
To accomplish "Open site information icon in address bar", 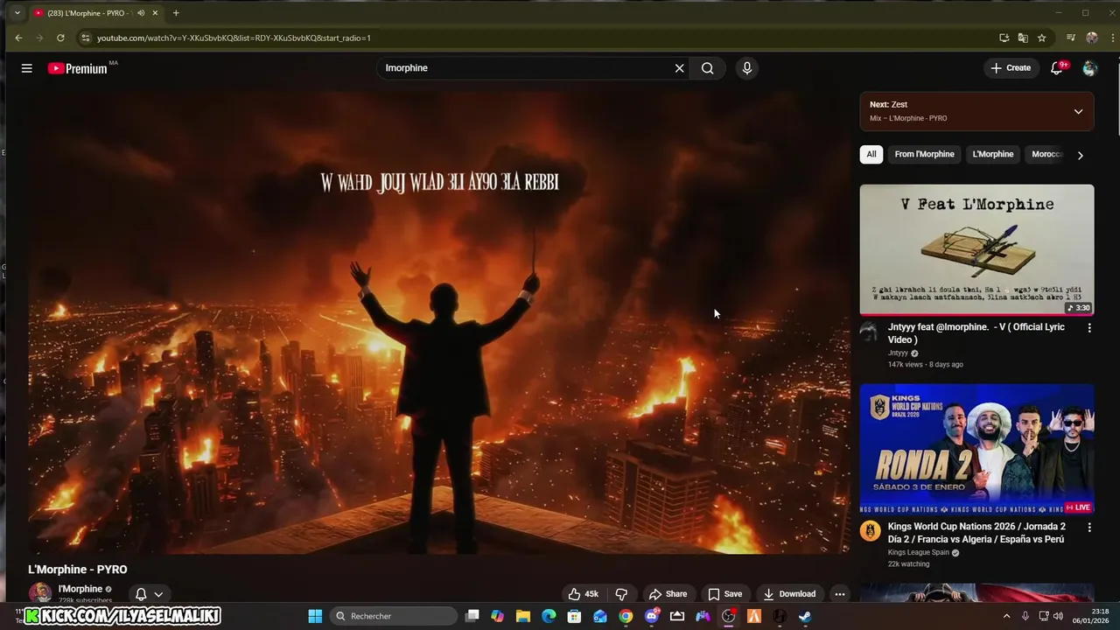I will click(x=85, y=38).
